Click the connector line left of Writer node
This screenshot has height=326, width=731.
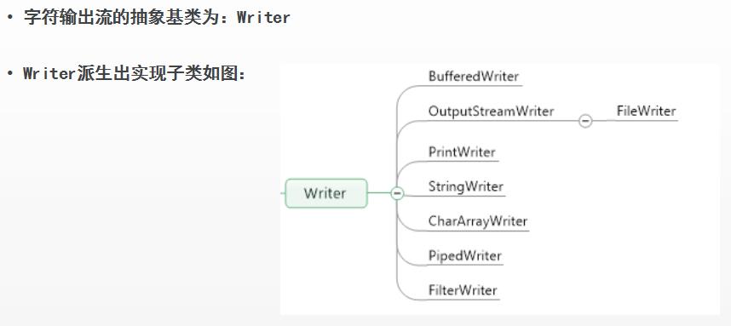283,193
